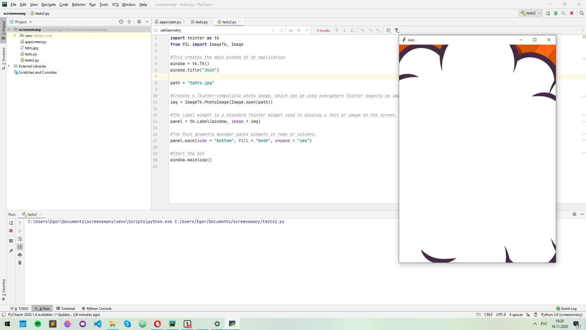The height and width of the screenshot is (330, 586).
Task: Open the tests2 run configuration dropdown
Action: [x=531, y=13]
